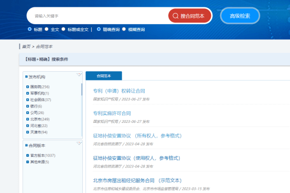290x193 pixels.
Task: Filter by 官方版本(1037) label
Action: pyautogui.click(x=42, y=155)
